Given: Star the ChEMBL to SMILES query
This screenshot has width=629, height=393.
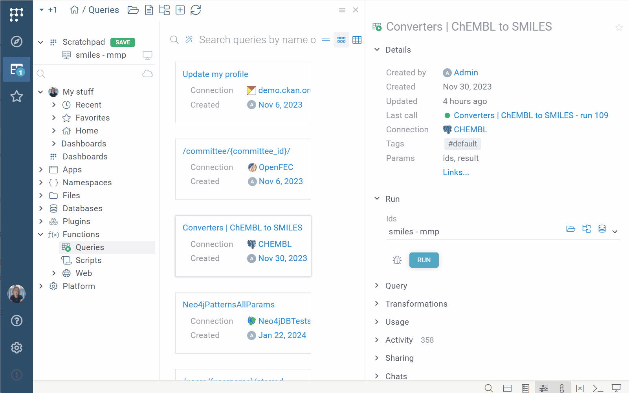Looking at the screenshot, I should (619, 27).
